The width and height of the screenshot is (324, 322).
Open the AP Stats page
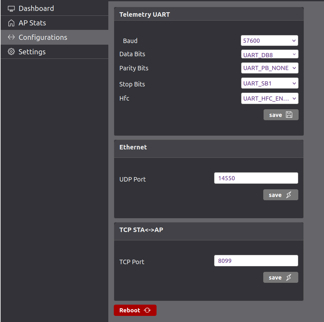pyautogui.click(x=32, y=23)
